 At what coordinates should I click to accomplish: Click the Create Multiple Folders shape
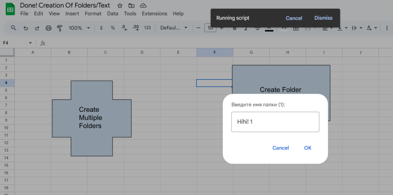pyautogui.click(x=92, y=118)
